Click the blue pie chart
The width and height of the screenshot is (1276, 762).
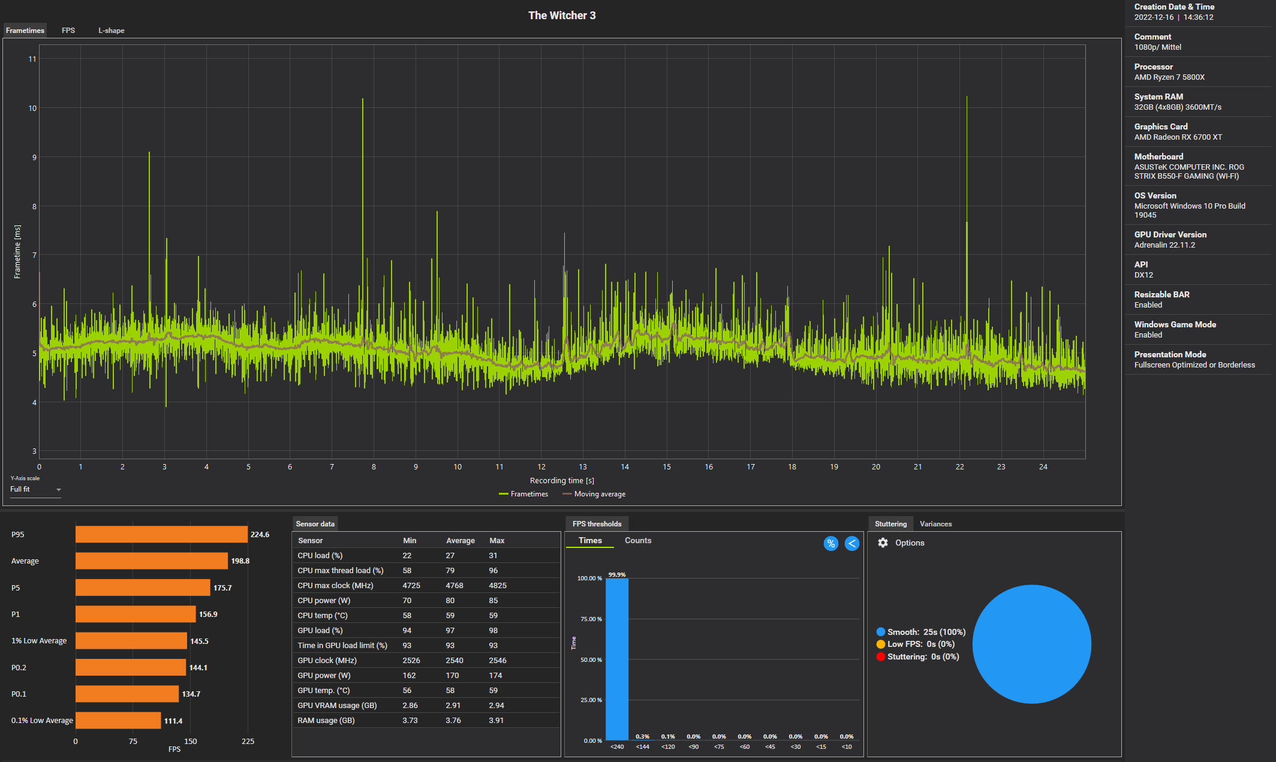[x=1031, y=644]
